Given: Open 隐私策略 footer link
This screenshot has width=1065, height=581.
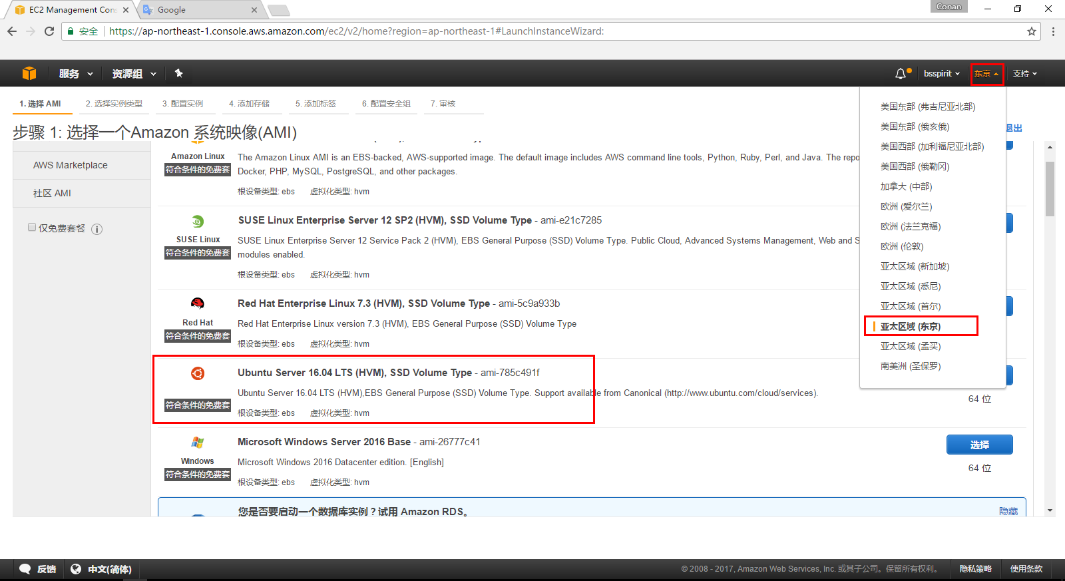Looking at the screenshot, I should click(976, 569).
